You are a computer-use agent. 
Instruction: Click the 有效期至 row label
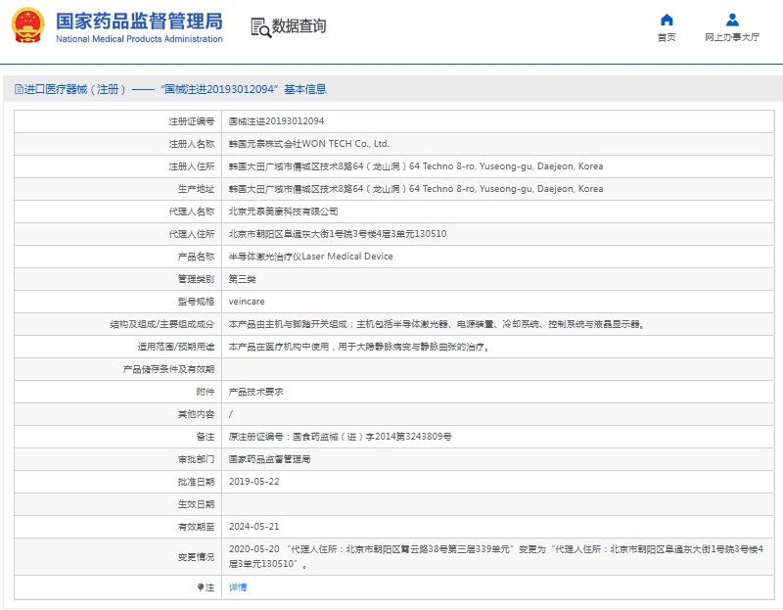click(196, 527)
